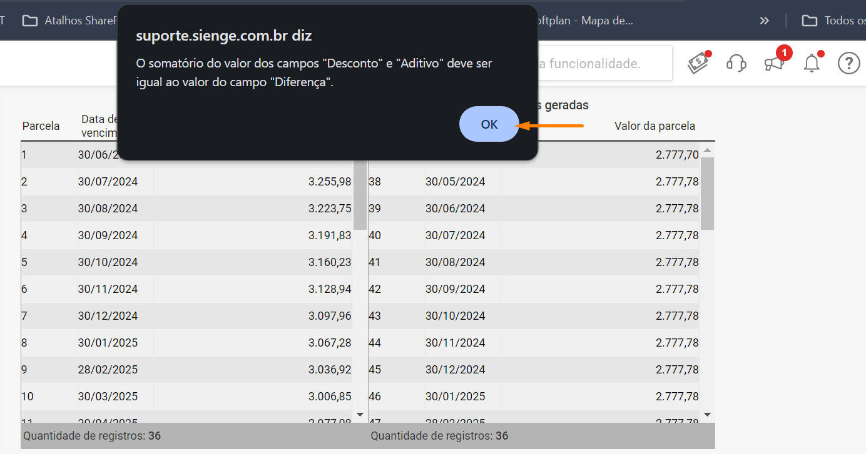Click the date 30/06/2024 in row 39
The width and height of the screenshot is (866, 454).
point(456,209)
